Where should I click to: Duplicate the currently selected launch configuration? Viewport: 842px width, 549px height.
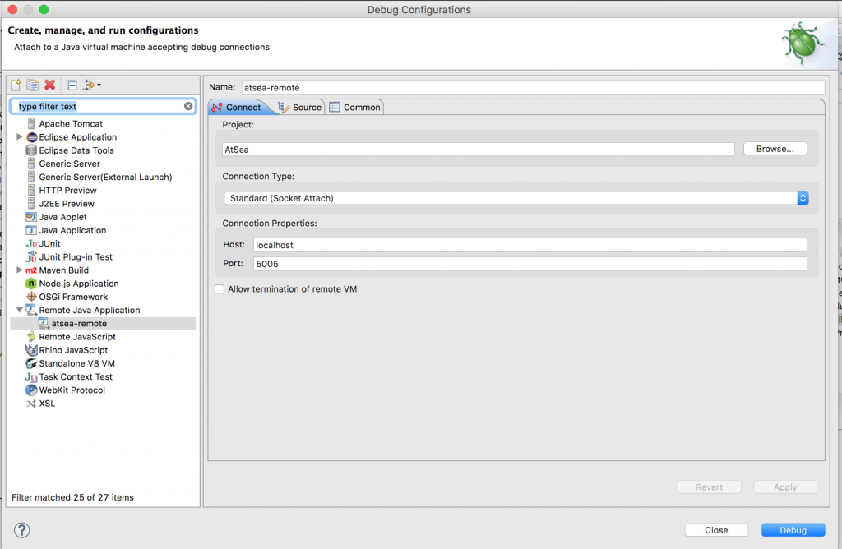pyautogui.click(x=30, y=84)
